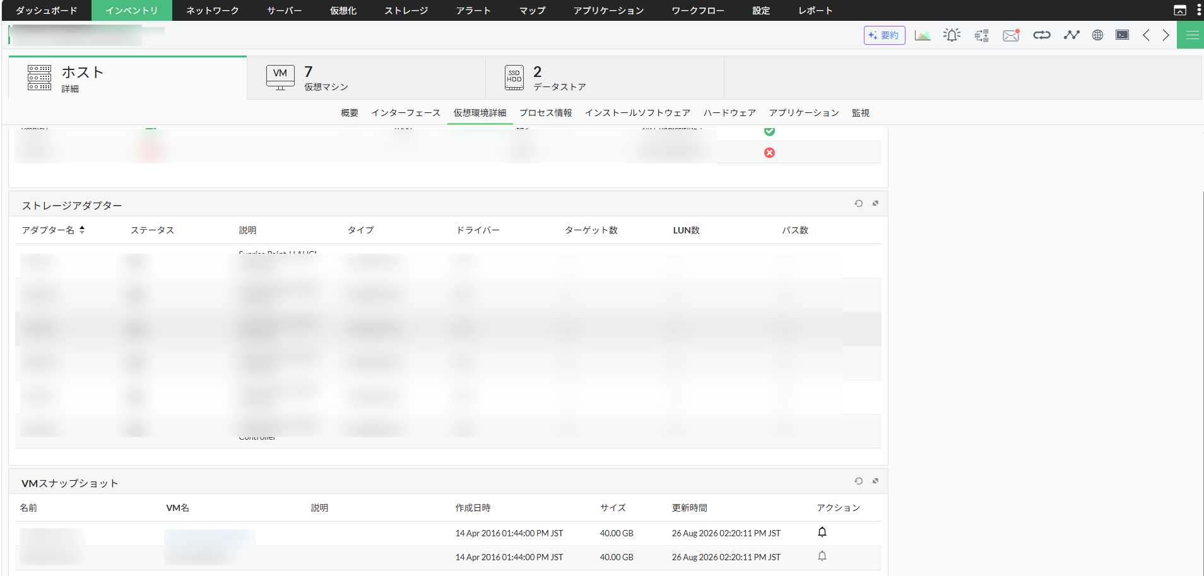Refresh the VMスナップショット panel
The height and width of the screenshot is (576, 1204).
[859, 481]
